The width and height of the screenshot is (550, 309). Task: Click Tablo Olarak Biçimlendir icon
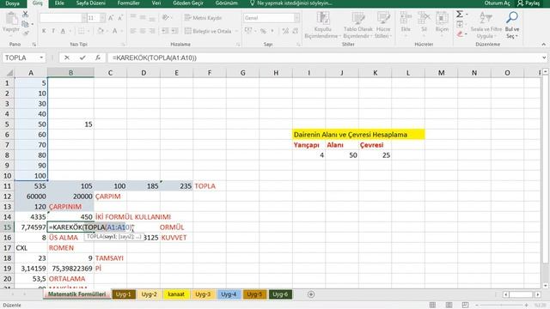point(358,18)
